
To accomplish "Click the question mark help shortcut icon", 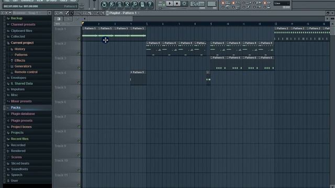I will tap(150, 5).
